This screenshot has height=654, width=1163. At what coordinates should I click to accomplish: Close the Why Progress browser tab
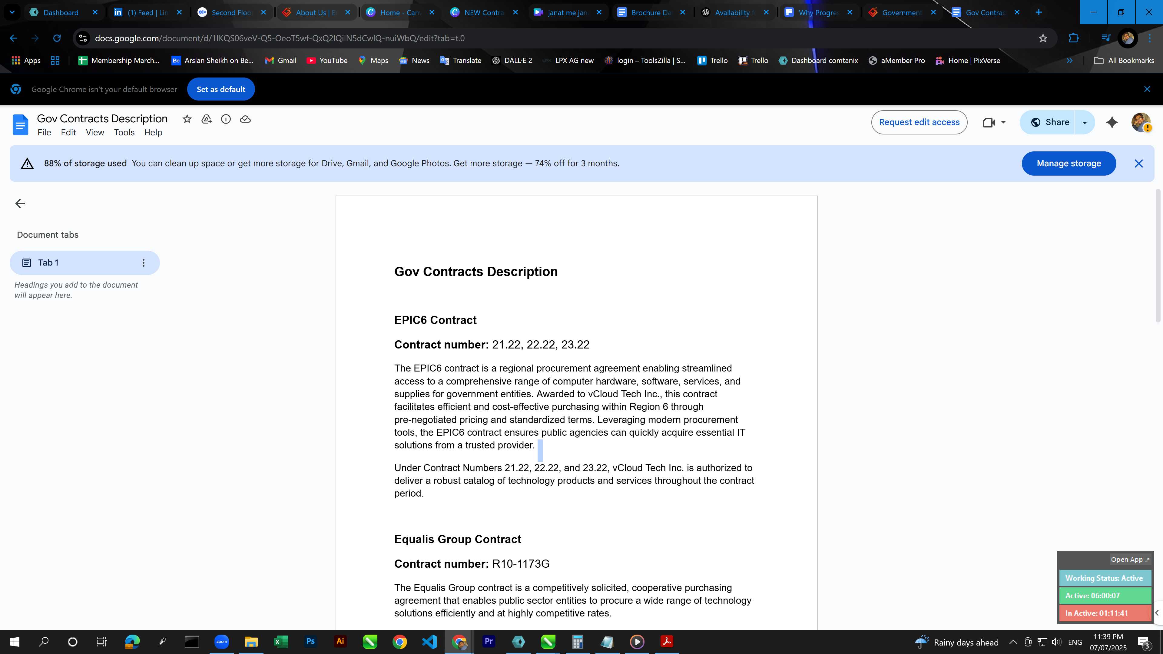click(x=850, y=13)
